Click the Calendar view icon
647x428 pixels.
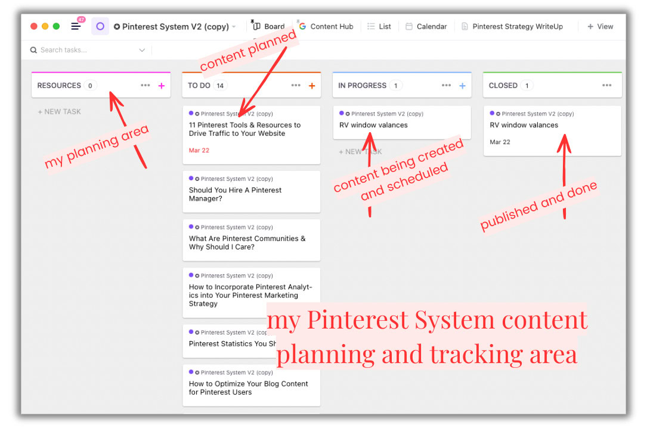[x=409, y=26]
